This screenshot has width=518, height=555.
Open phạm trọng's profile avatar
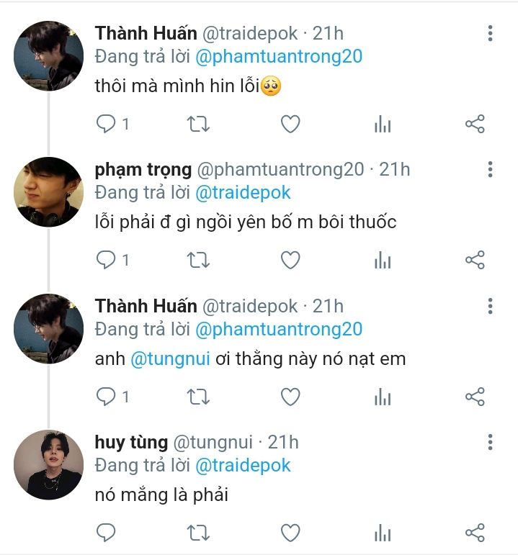(49, 192)
